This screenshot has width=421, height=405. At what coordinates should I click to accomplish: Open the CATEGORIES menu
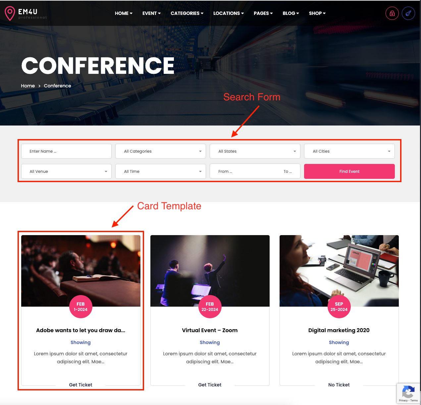pos(187,13)
